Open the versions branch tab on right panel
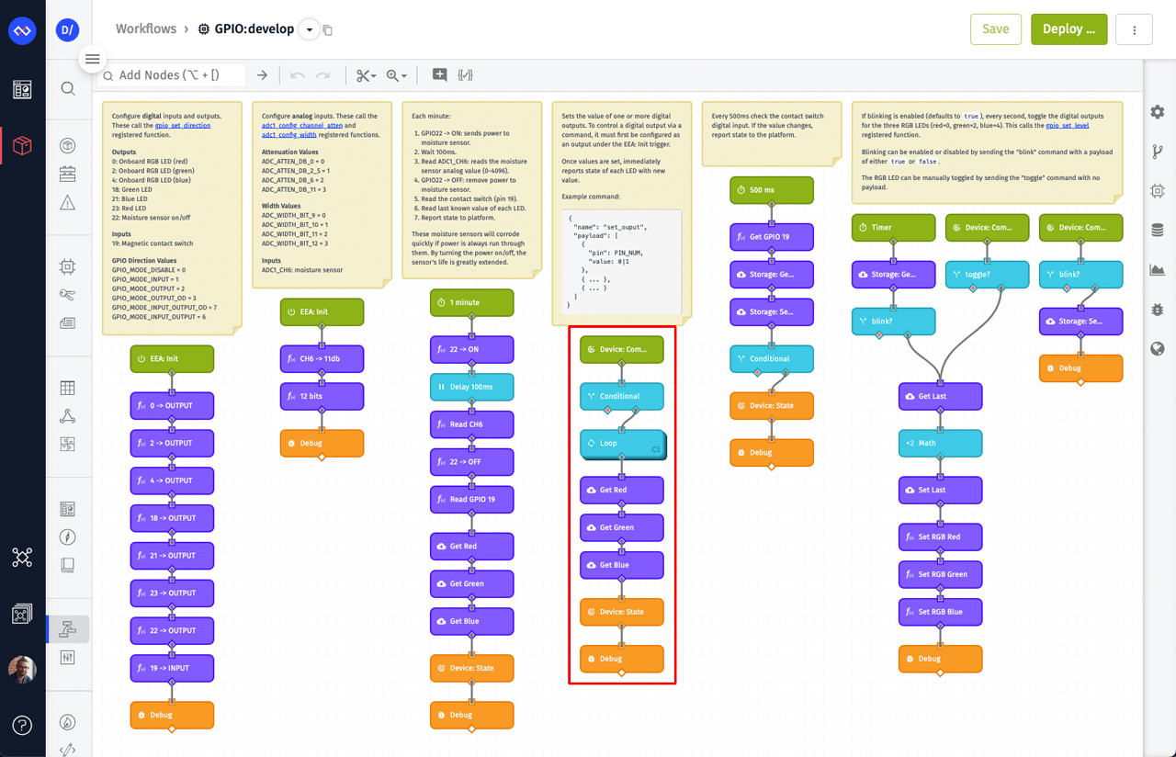Image resolution: width=1176 pixels, height=757 pixels. [1158, 152]
